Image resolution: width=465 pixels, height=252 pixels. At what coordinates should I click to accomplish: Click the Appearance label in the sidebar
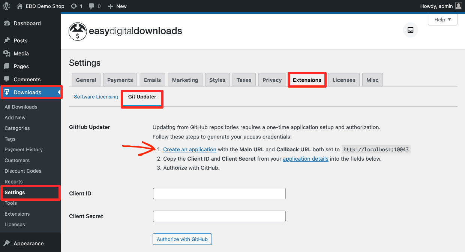tap(29, 243)
